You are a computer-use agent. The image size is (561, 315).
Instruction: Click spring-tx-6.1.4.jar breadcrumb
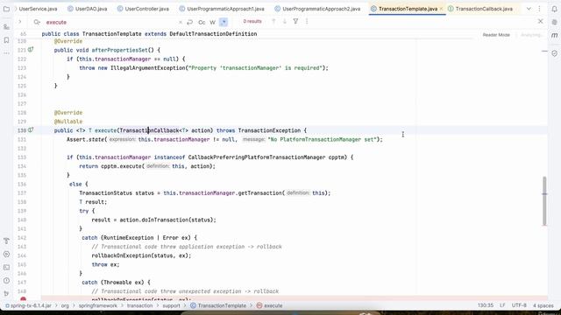click(28, 305)
